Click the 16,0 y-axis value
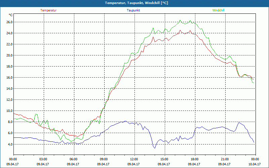 coord(9,78)
